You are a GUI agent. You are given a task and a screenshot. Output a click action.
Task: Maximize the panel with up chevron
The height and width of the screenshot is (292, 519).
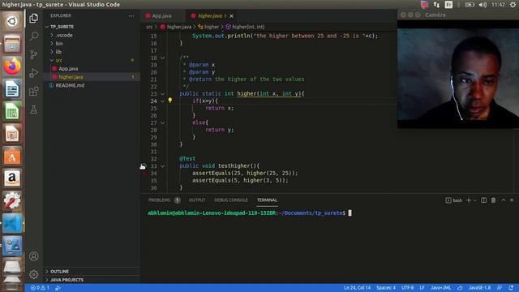(x=503, y=200)
